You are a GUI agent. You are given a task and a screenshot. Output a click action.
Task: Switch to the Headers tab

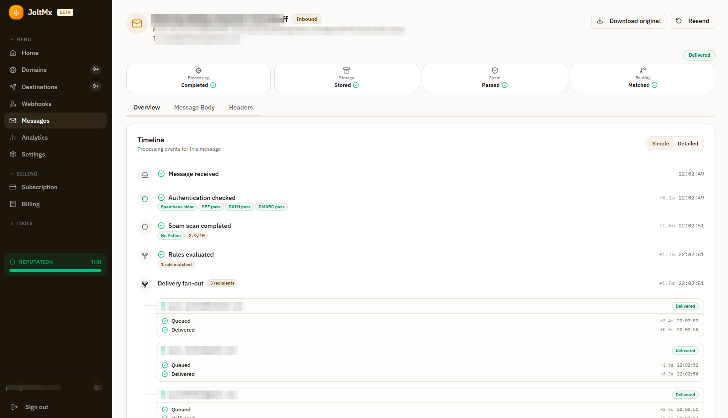(241, 108)
